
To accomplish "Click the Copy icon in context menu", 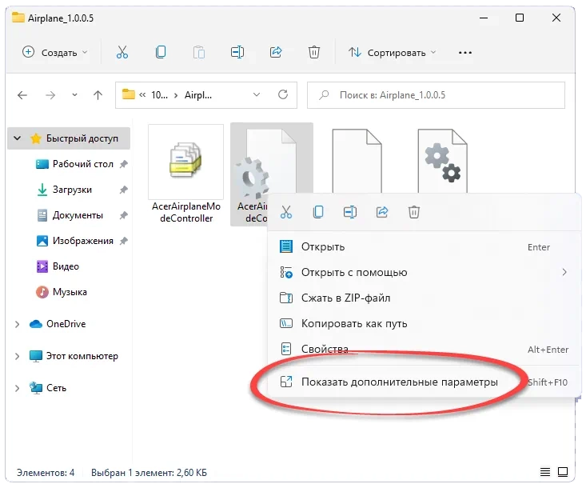I will [318, 212].
